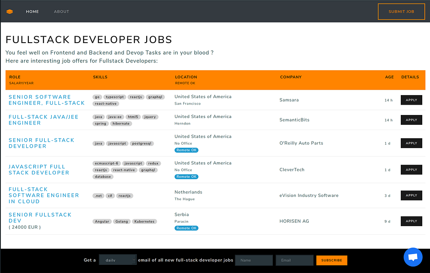Open Full-Stack Java/JEE Engineer job link

(43, 120)
